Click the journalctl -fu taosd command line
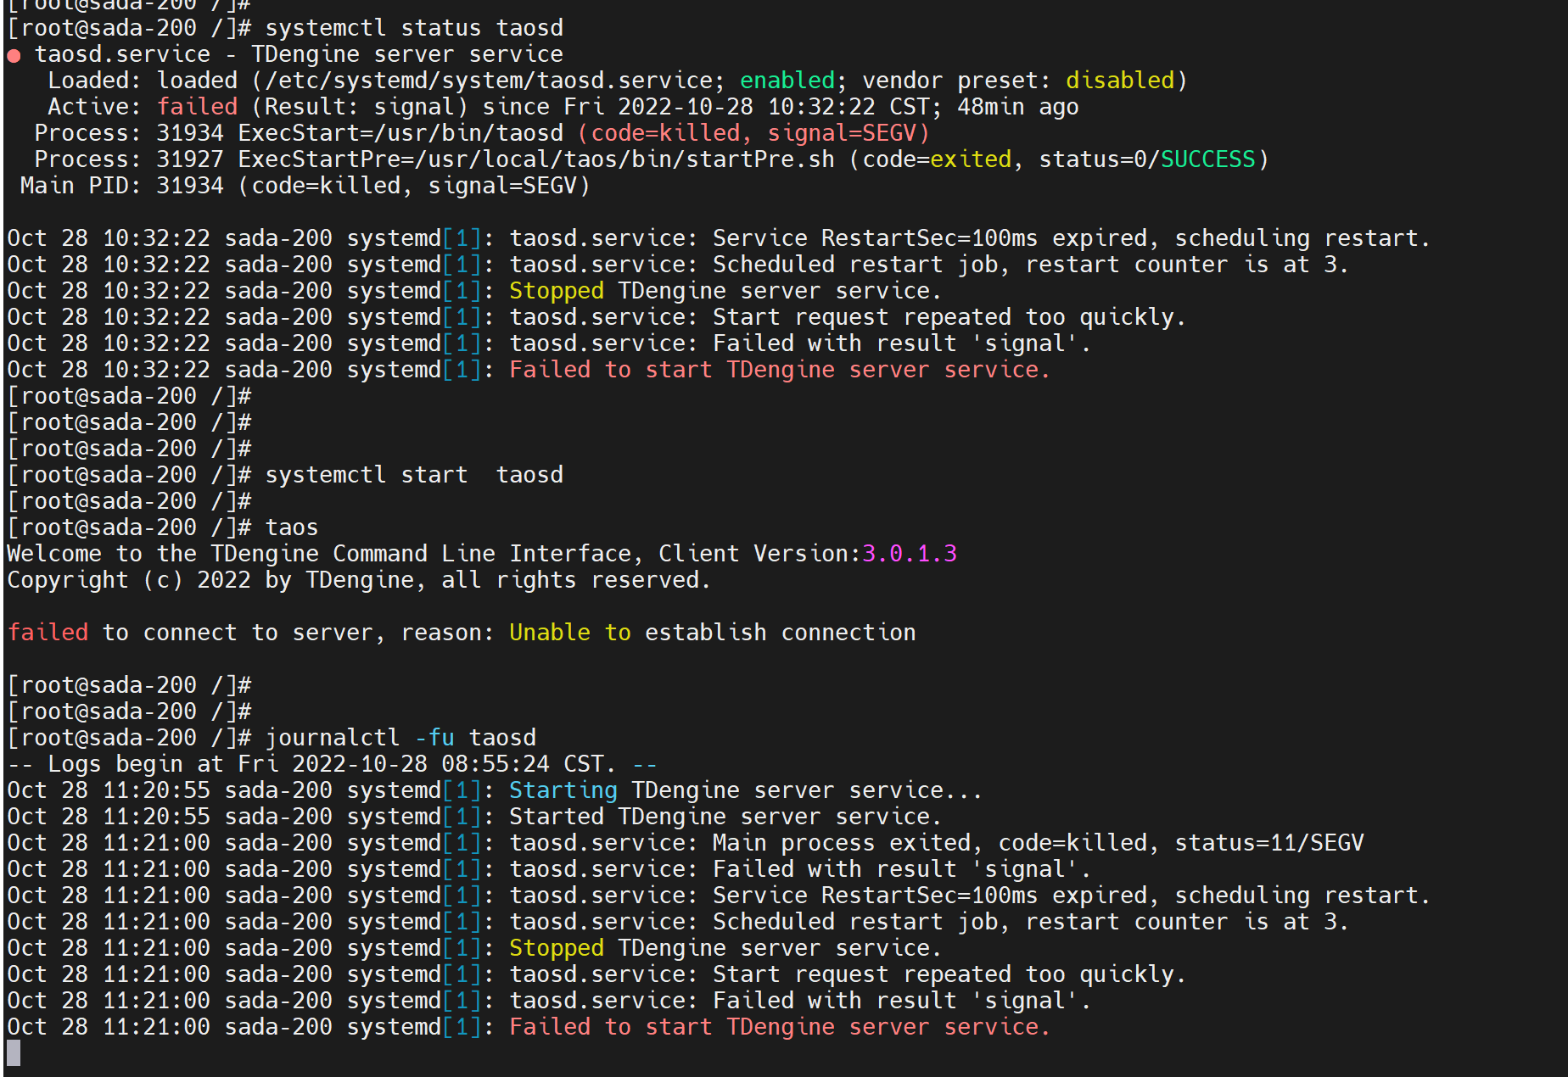The height and width of the screenshot is (1077, 1568). pyautogui.click(x=400, y=737)
